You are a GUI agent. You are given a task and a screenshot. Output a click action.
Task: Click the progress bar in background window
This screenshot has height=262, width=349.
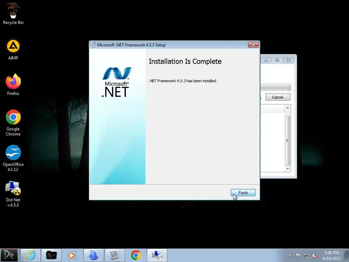275,87
